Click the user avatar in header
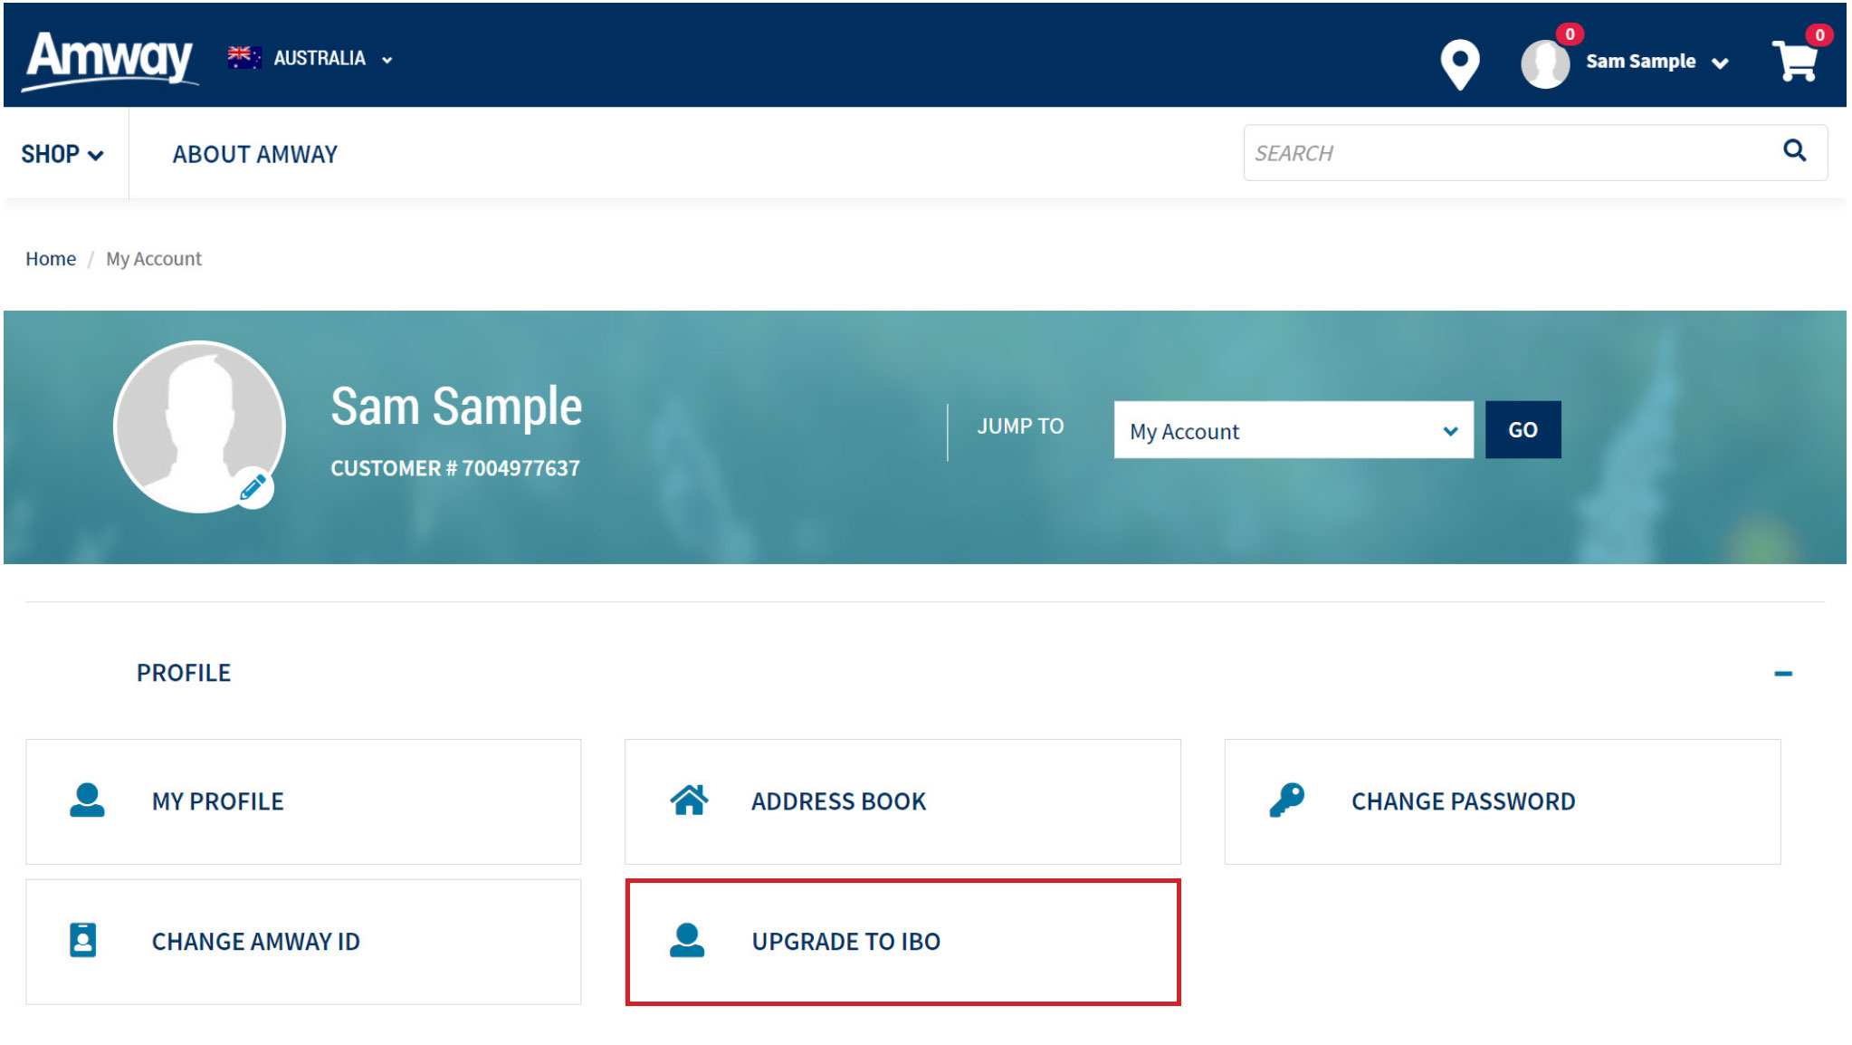Image resolution: width=1852 pixels, height=1045 pixels. (x=1544, y=63)
